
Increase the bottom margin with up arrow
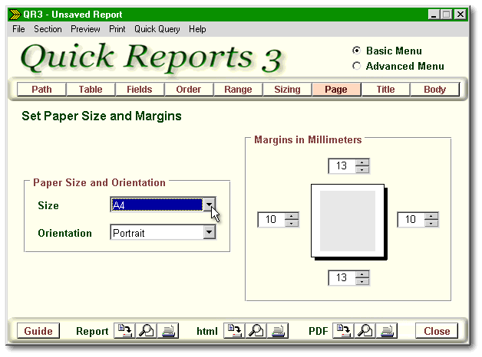coord(362,274)
